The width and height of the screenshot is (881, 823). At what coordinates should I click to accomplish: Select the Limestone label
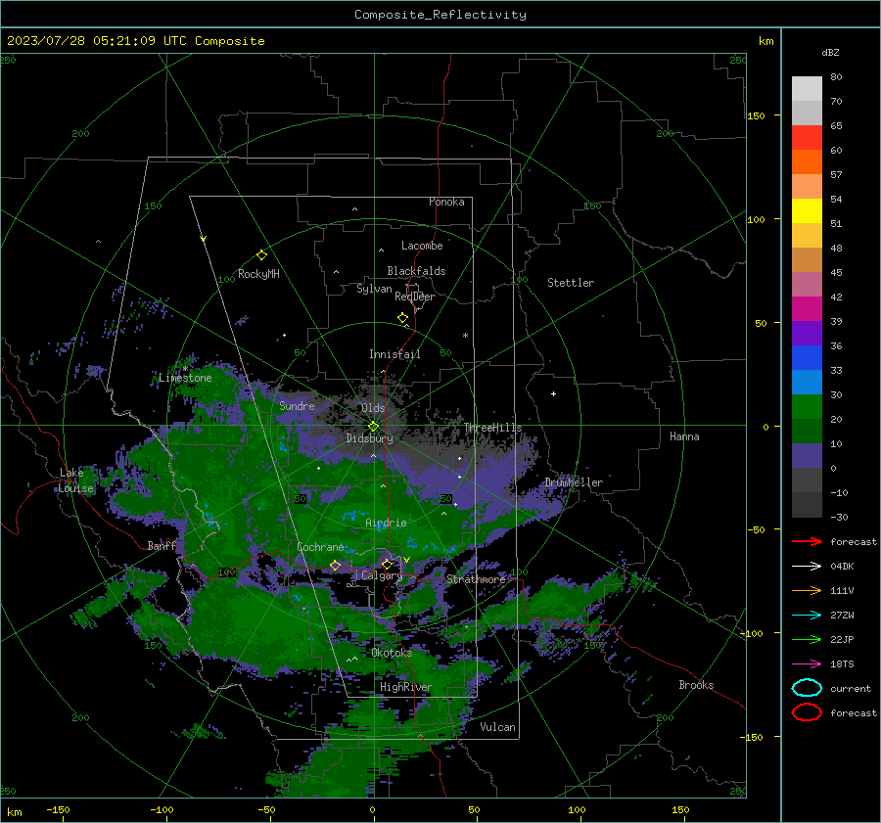tap(185, 378)
